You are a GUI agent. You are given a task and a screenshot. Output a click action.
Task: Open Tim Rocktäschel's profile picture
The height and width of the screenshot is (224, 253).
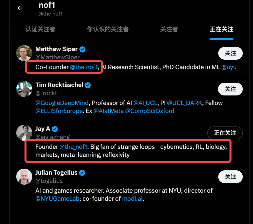click(24, 89)
